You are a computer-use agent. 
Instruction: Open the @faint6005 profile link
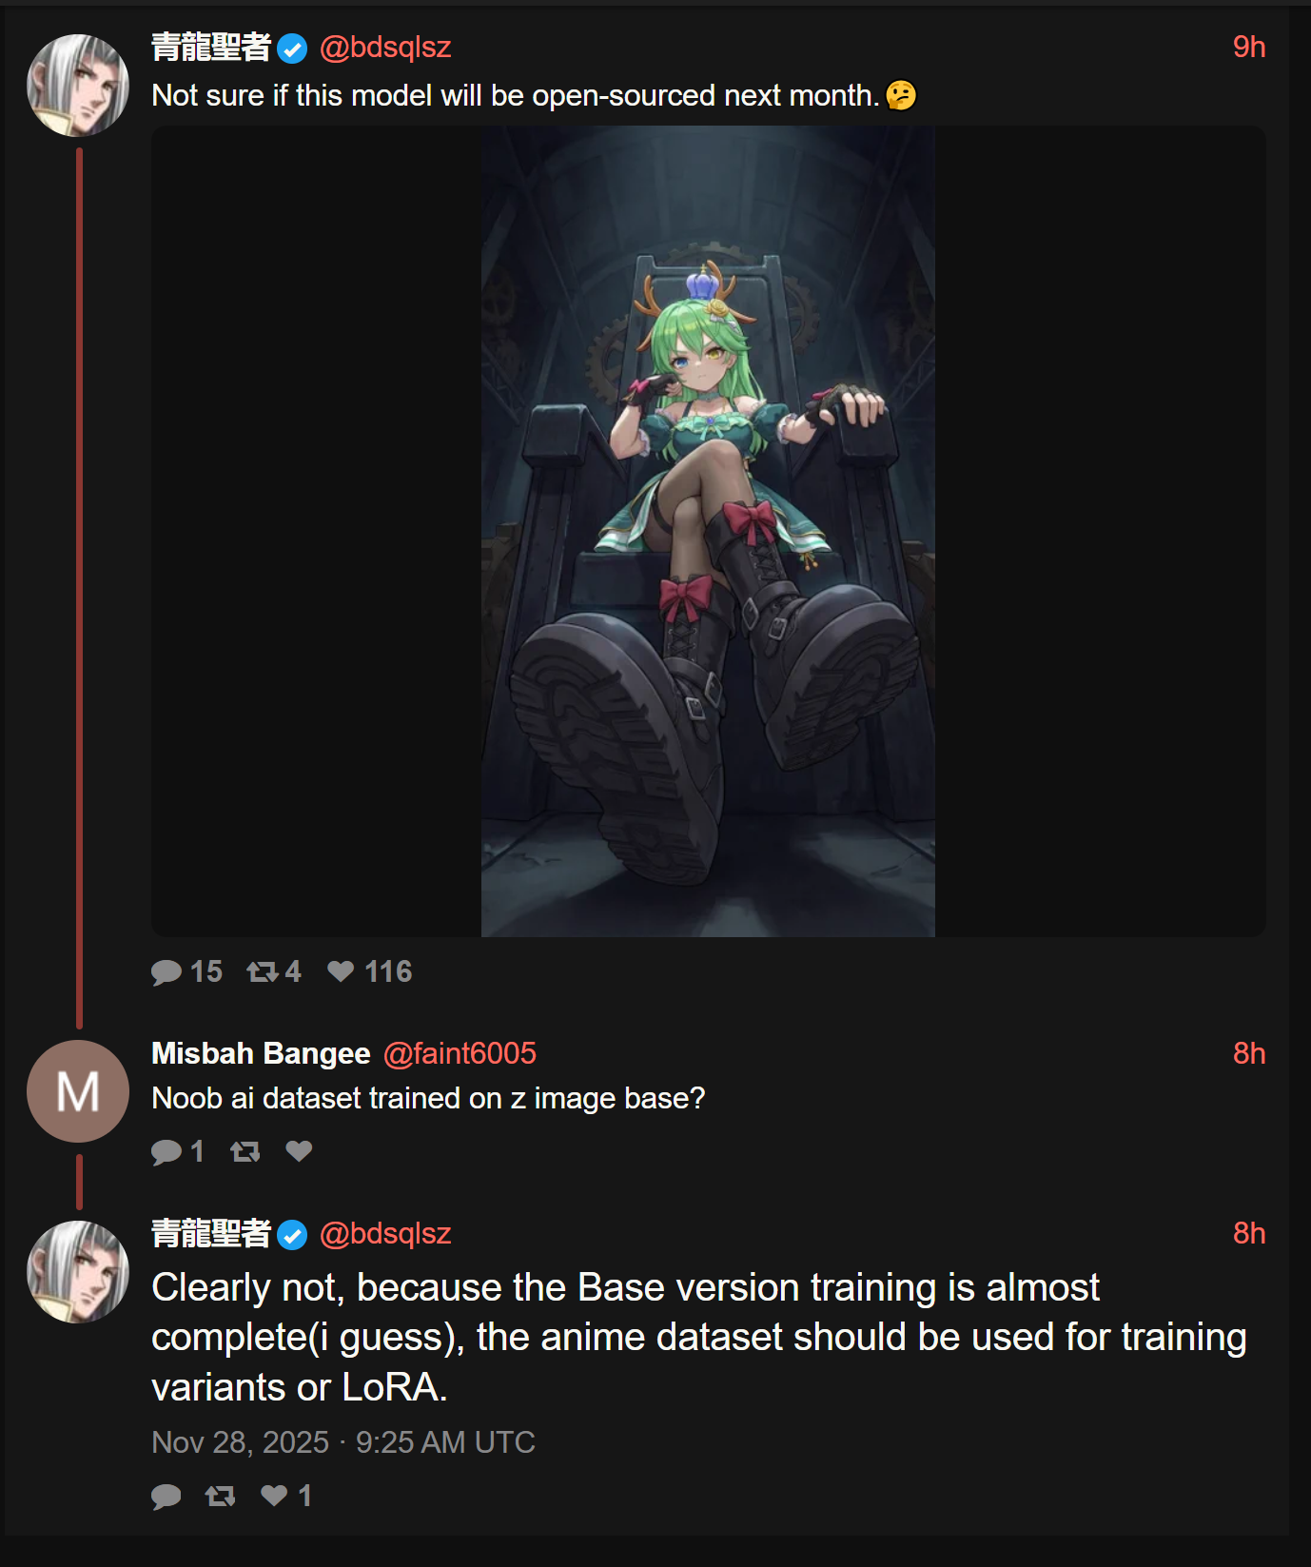(460, 1053)
